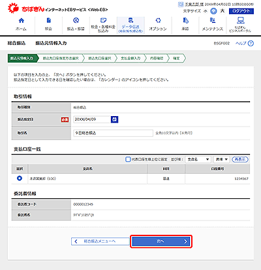Screen dimensions: 261x270
Task: Open the transfer icon menu
Action: (x=76, y=21)
